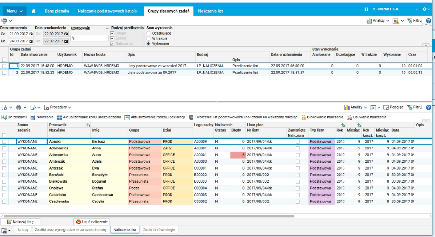
Task: Click the Usuwanie naliczenia icon
Action: (x=349, y=117)
